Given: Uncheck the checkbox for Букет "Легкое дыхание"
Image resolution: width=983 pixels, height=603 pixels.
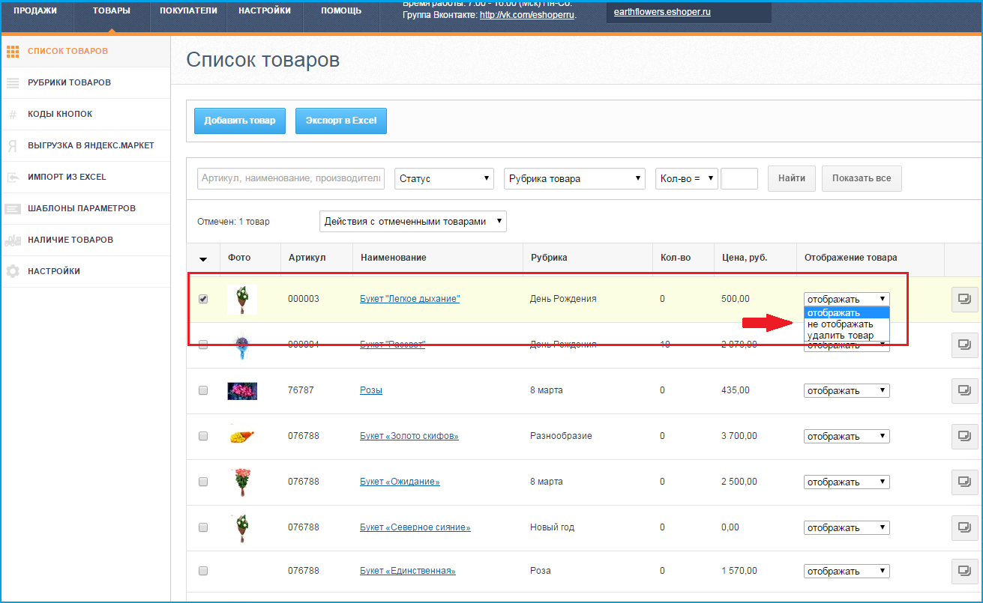Looking at the screenshot, I should pyautogui.click(x=203, y=299).
